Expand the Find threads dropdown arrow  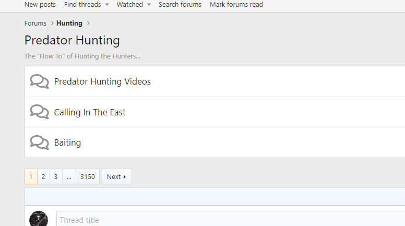(x=107, y=5)
